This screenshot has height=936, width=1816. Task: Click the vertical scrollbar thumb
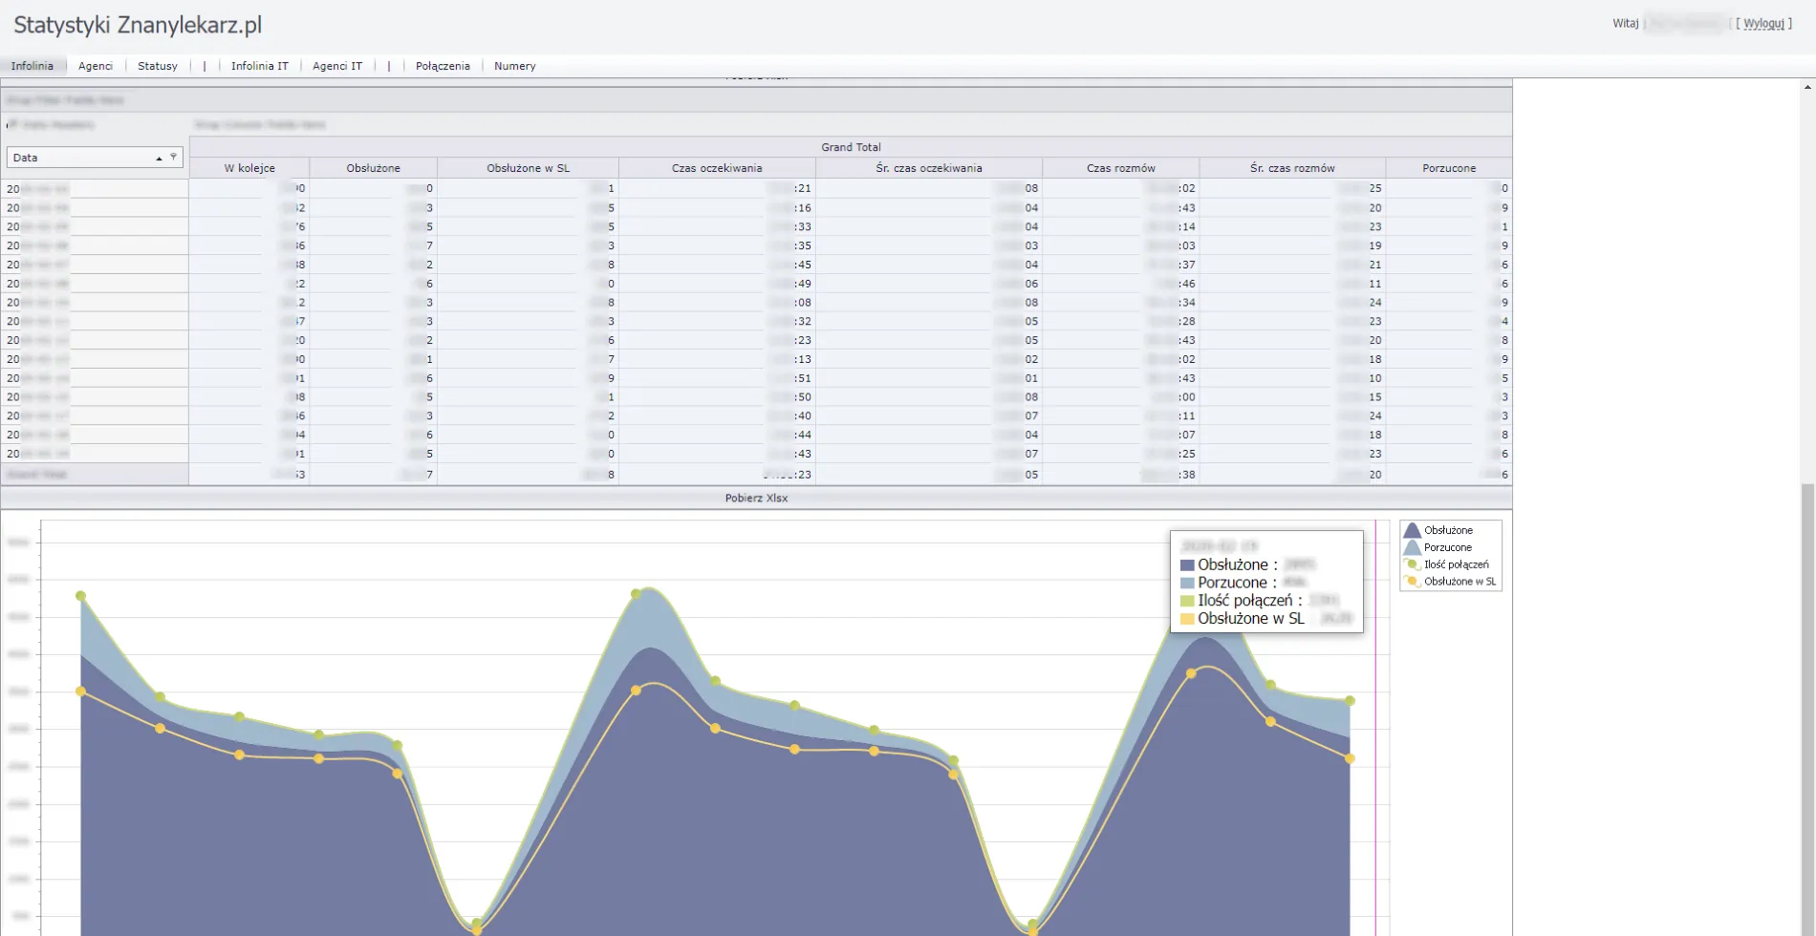1807,707
